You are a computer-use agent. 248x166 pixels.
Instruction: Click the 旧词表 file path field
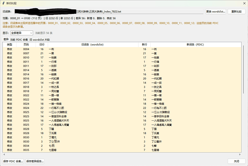[x=109, y=11]
